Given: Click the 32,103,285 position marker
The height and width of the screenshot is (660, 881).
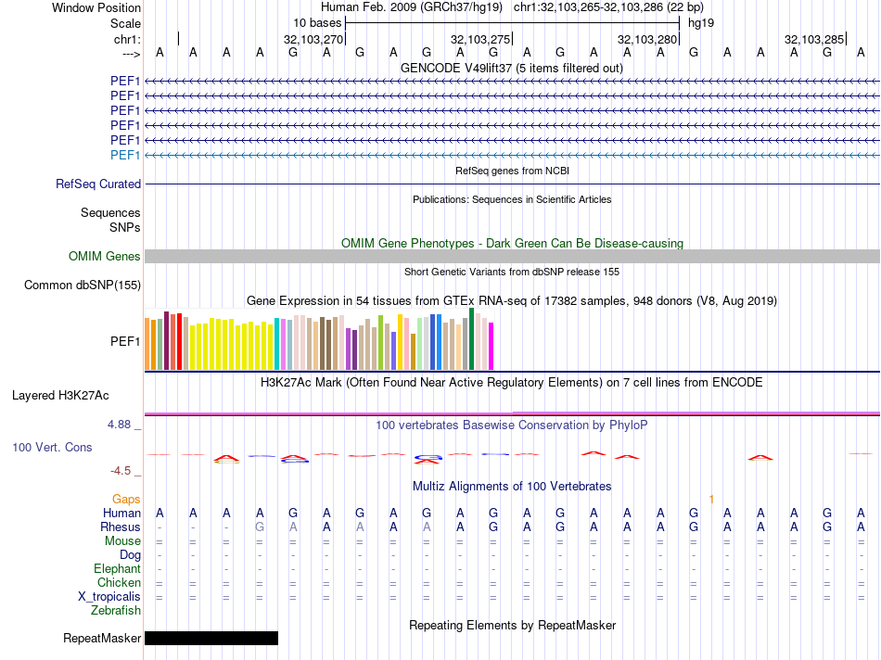Looking at the screenshot, I should (x=813, y=39).
